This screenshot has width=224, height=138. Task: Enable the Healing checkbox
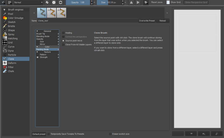pos(63,33)
